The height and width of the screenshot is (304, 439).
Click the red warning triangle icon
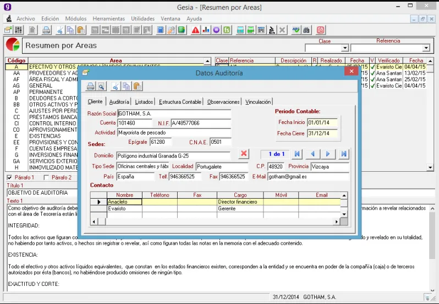pyautogui.click(x=195, y=30)
